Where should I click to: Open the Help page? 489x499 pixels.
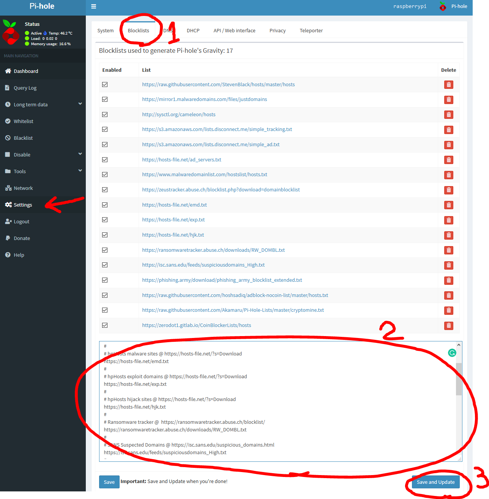(x=43, y=255)
